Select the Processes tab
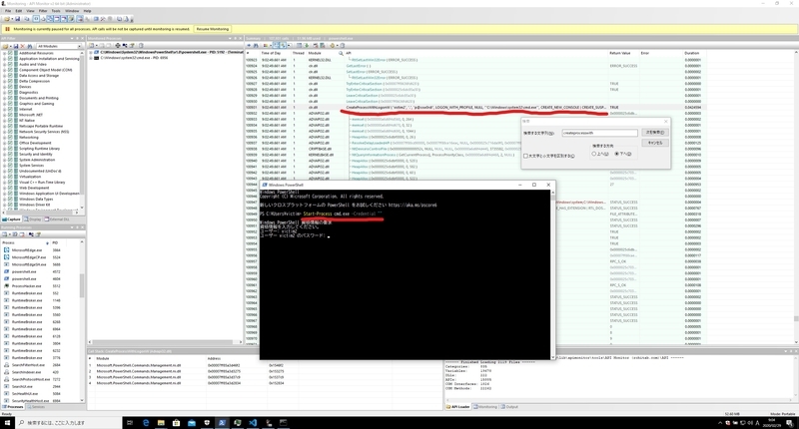The height and width of the screenshot is (429, 799). click(x=13, y=407)
